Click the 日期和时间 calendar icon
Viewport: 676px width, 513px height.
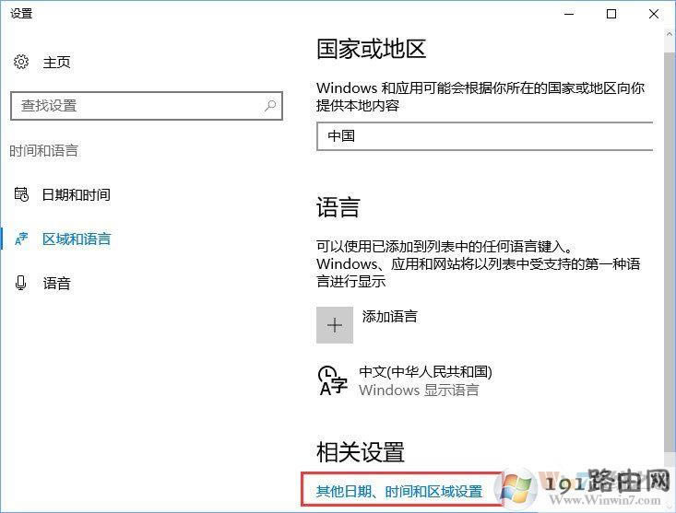[21, 194]
